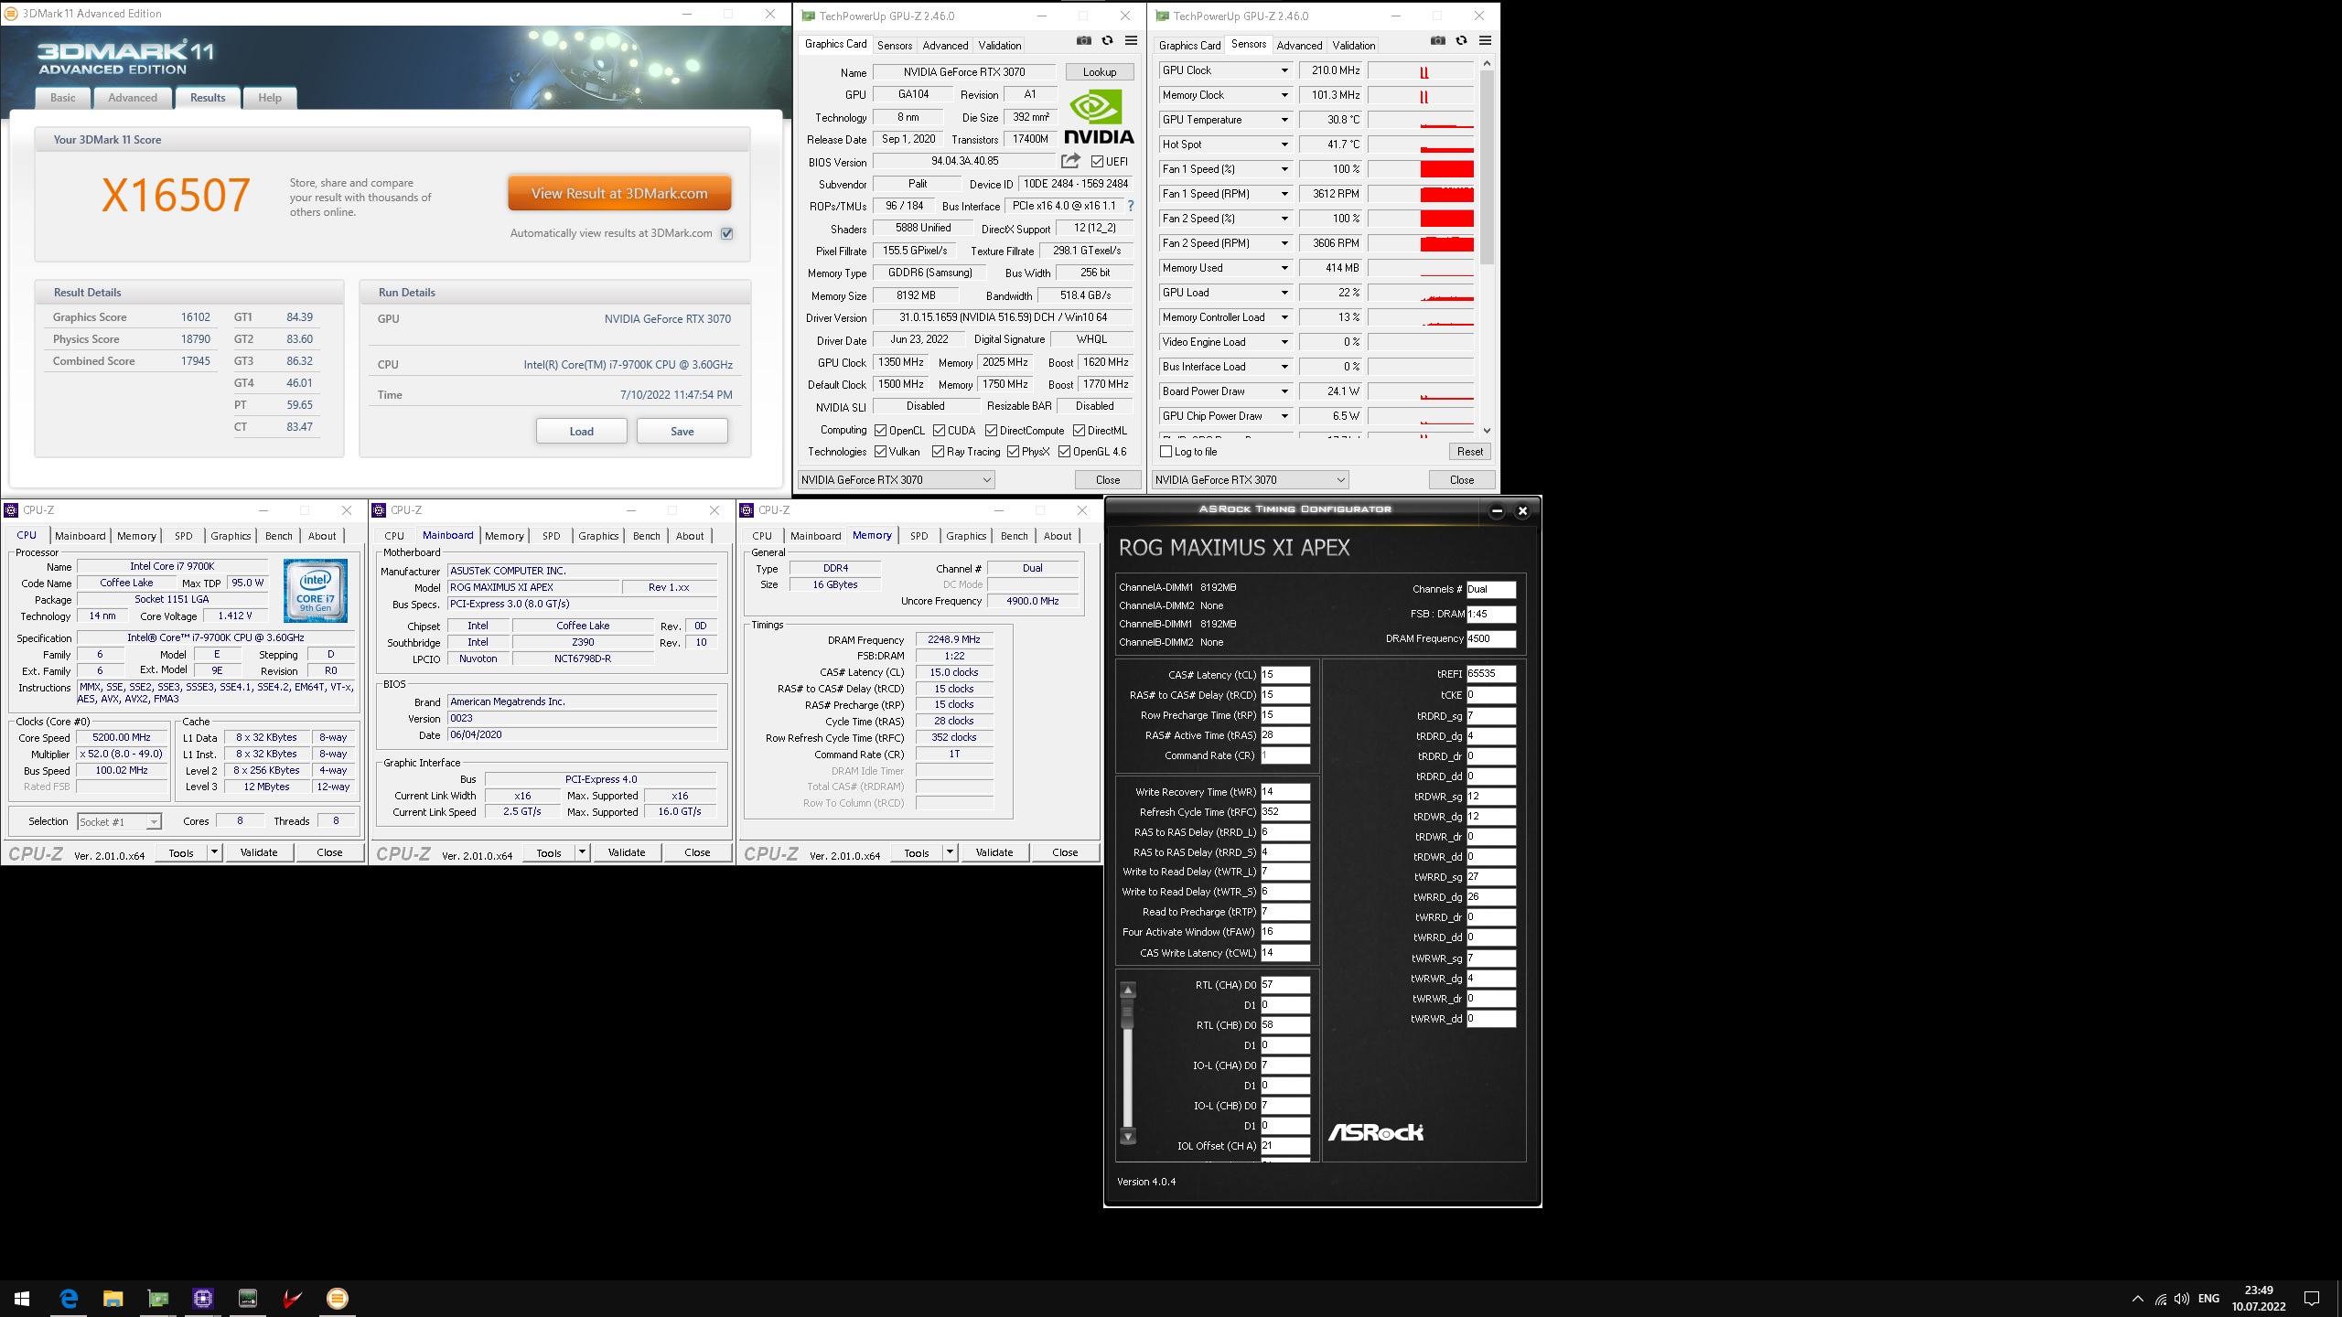Open Windows Start menu
This screenshot has height=1317, width=2342.
(22, 1299)
